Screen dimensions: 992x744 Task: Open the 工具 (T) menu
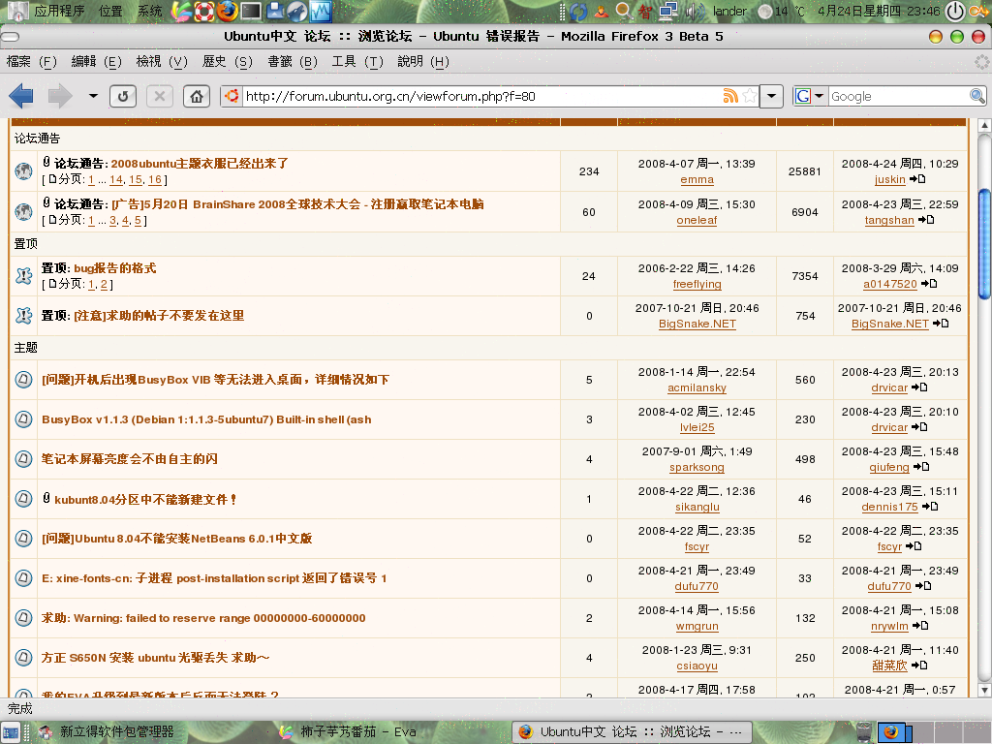click(357, 61)
